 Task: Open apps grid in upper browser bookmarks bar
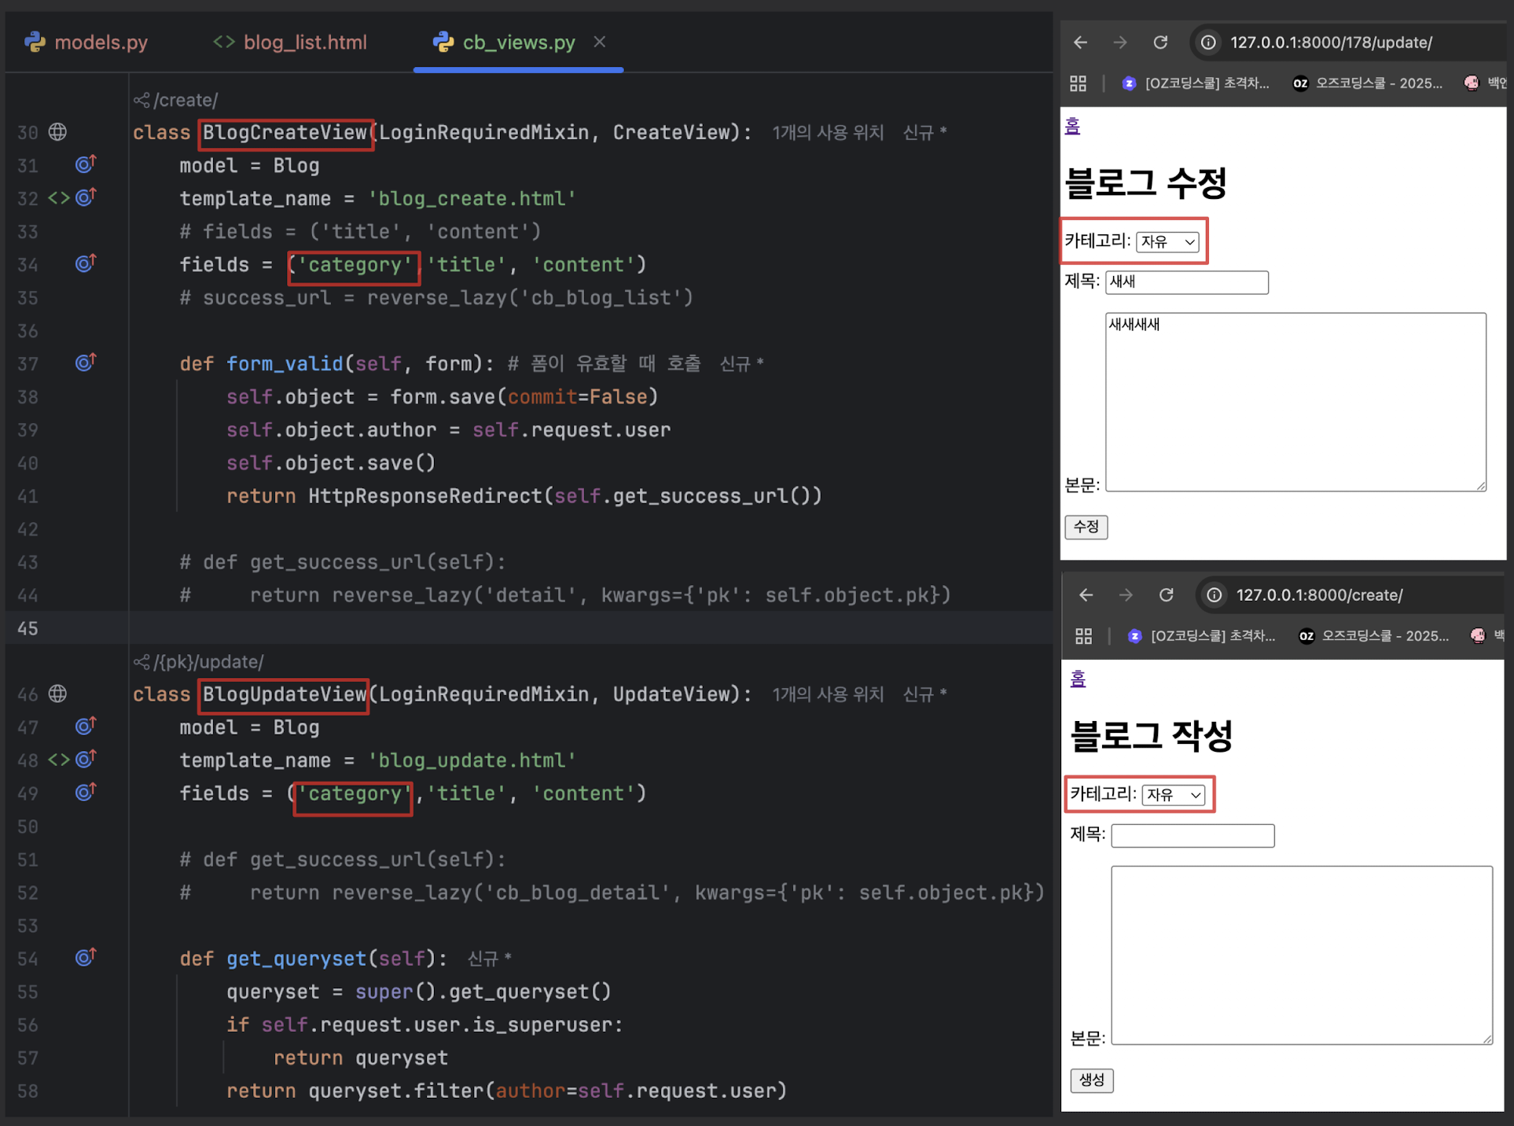pyautogui.click(x=1078, y=83)
